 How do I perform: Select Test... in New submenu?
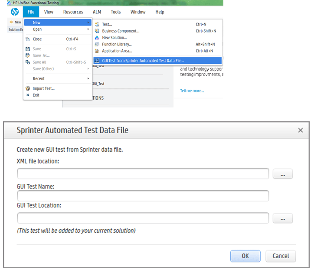point(158,24)
